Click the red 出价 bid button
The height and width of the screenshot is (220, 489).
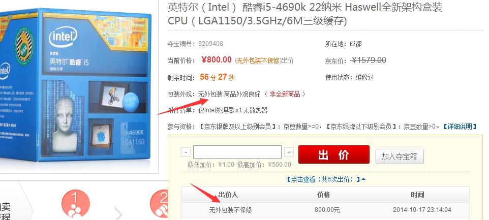[333, 154]
